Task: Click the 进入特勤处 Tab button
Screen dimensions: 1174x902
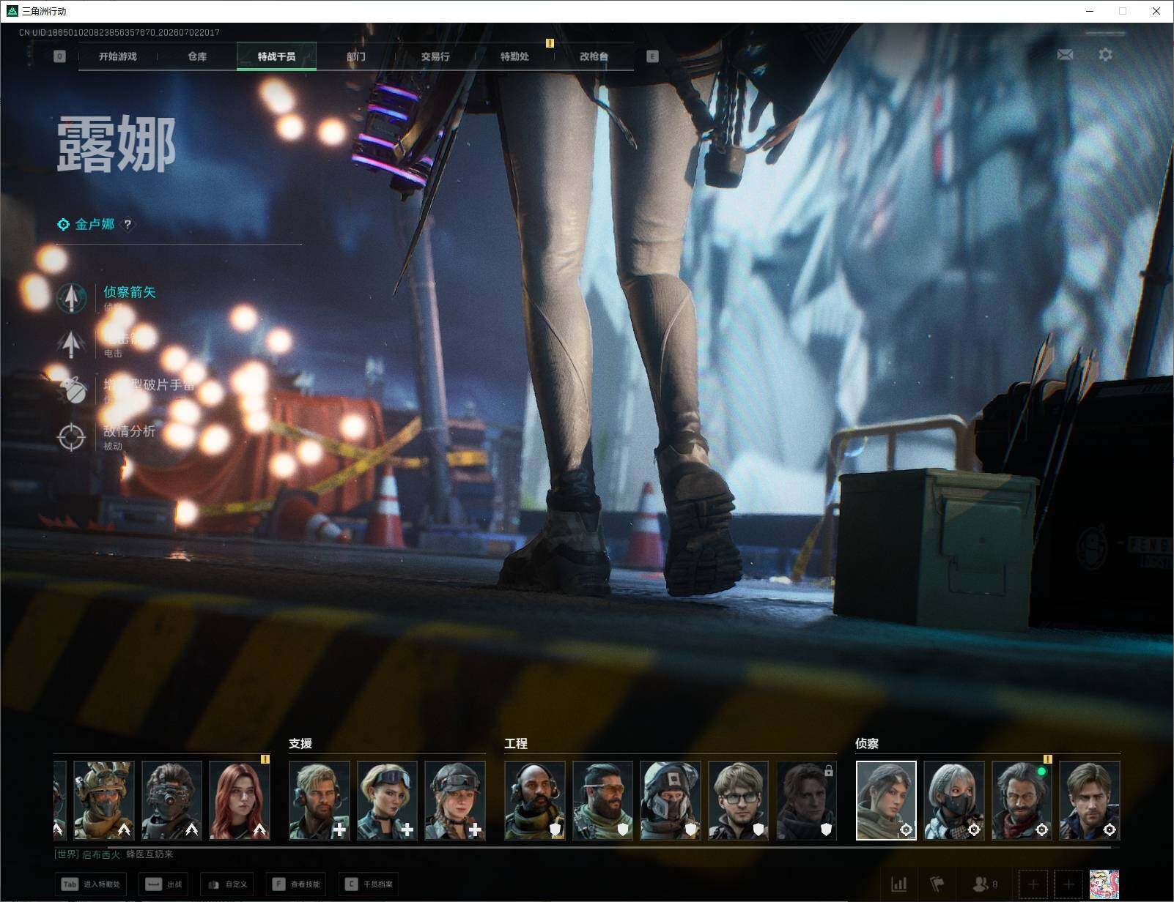Action: [x=91, y=884]
